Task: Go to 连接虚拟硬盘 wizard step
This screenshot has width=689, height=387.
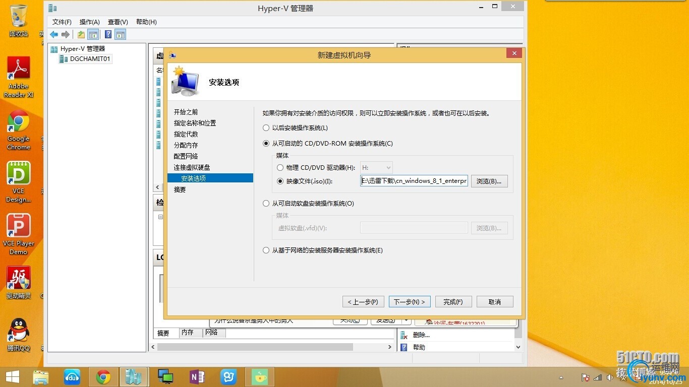Action: click(x=192, y=167)
